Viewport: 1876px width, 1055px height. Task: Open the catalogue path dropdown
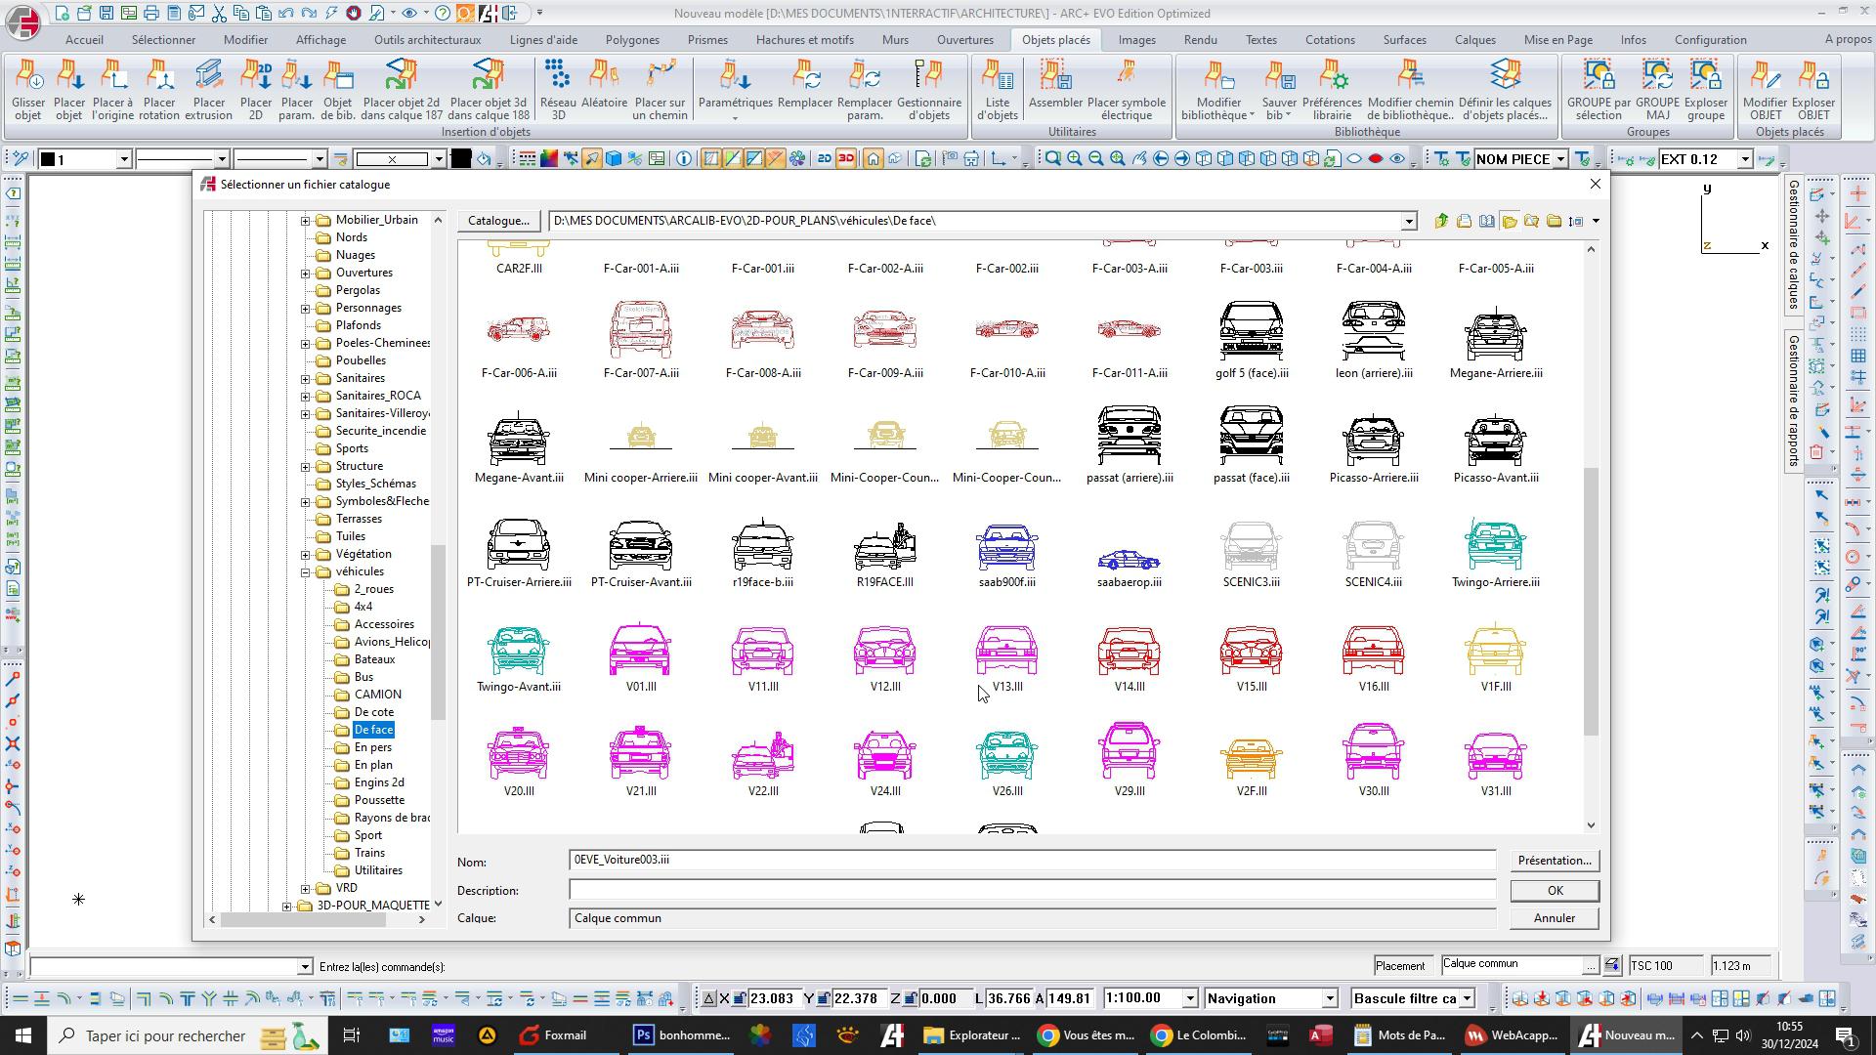1408,222
